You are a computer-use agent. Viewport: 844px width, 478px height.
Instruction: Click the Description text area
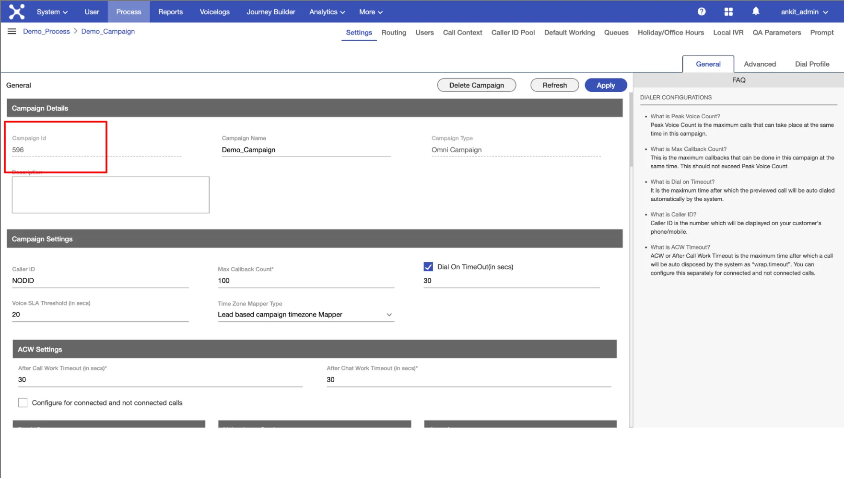pyautogui.click(x=110, y=195)
